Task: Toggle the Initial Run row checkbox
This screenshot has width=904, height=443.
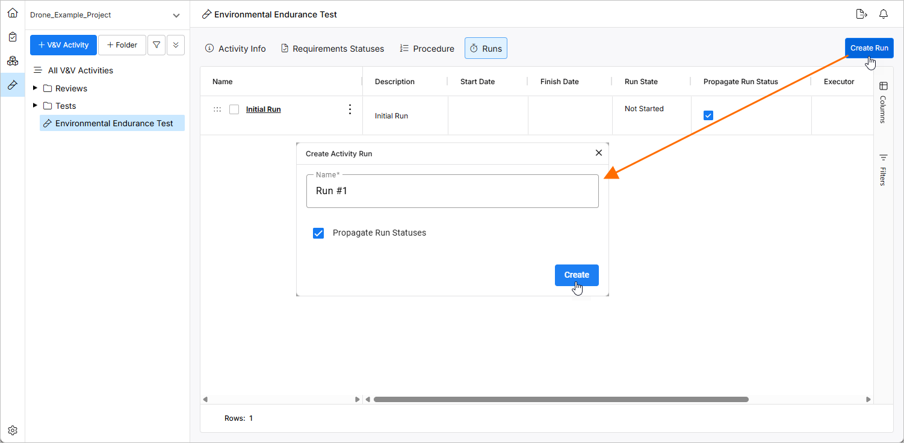Action: (x=234, y=109)
